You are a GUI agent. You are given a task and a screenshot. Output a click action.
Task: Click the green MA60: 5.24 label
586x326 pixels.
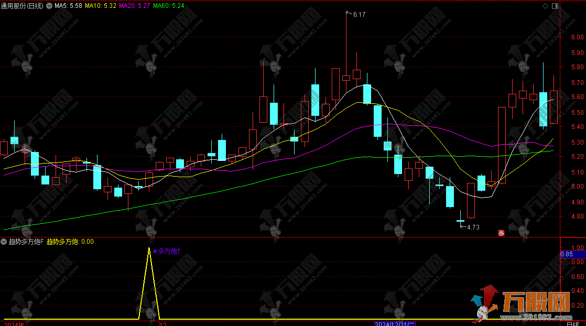pyautogui.click(x=169, y=6)
